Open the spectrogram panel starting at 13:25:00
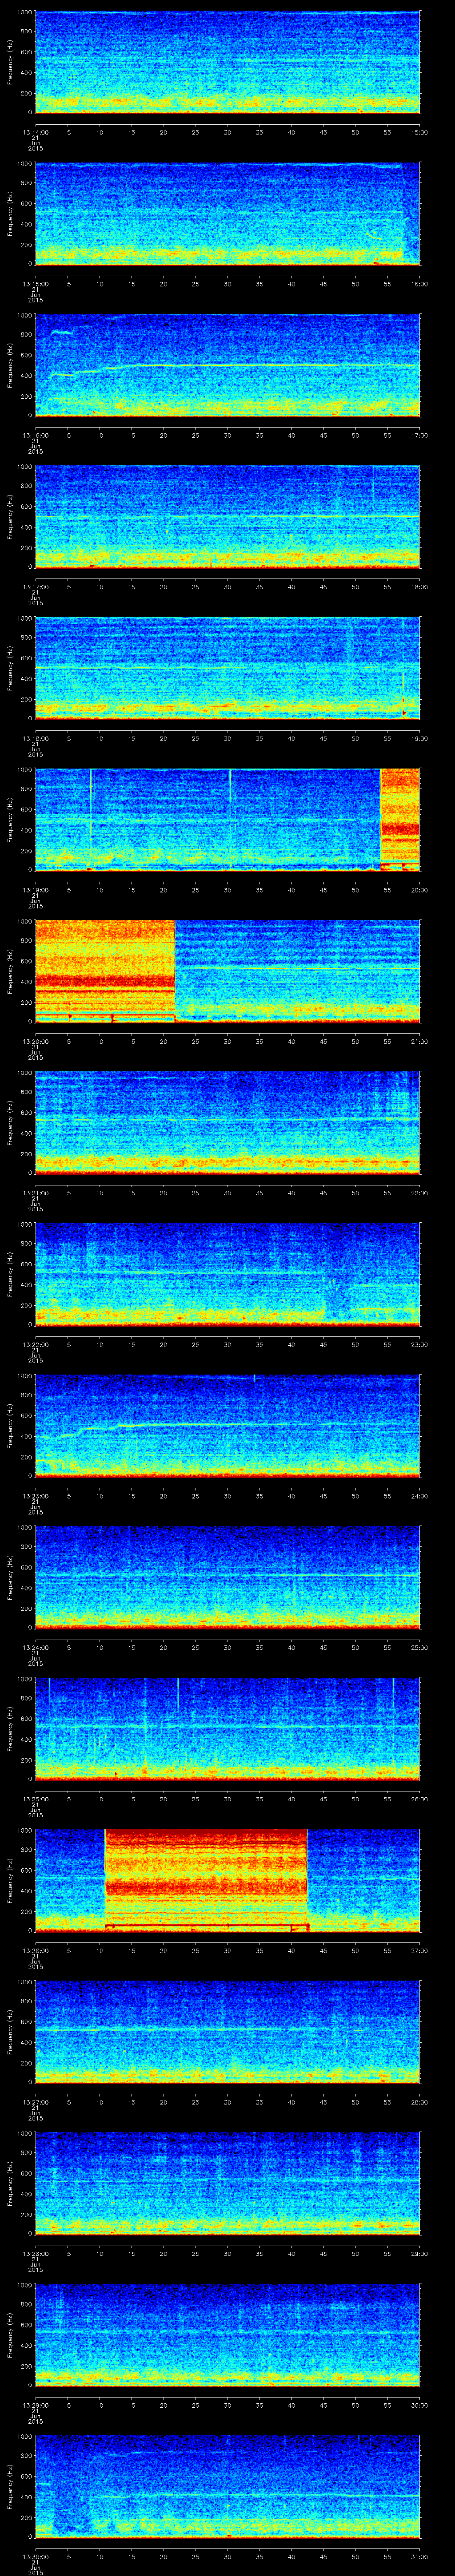 (227, 1728)
